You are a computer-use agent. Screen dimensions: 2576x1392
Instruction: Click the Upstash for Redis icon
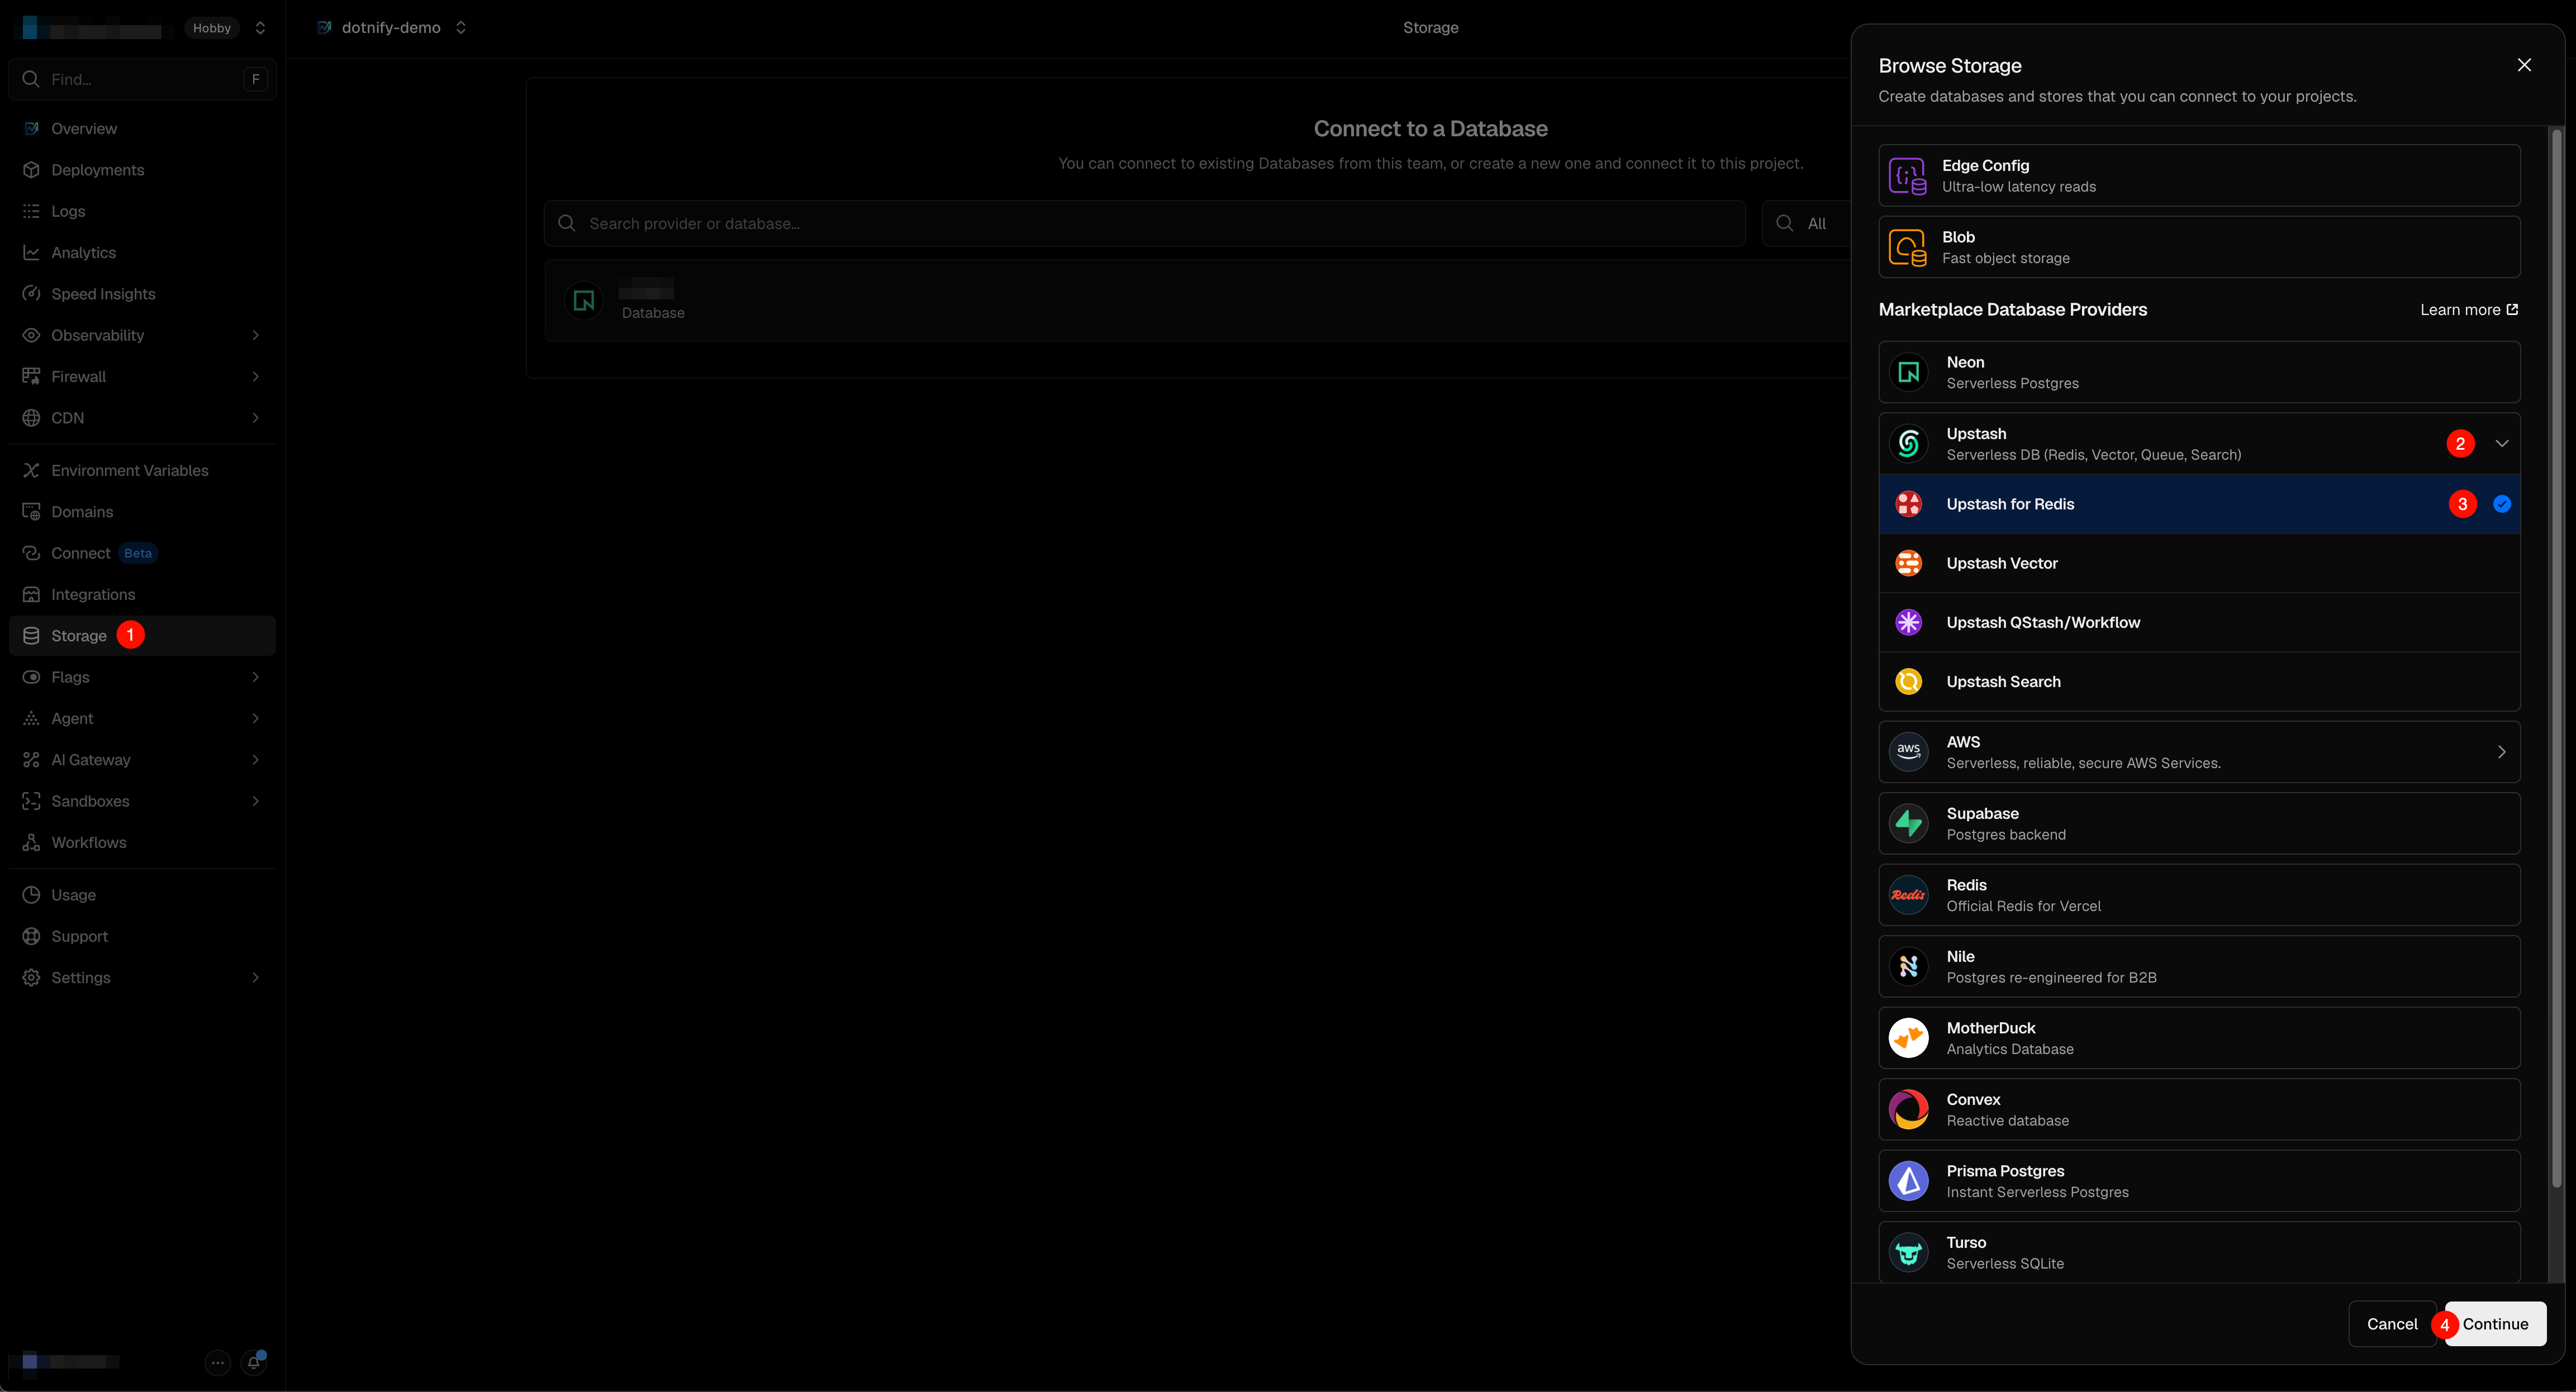pyautogui.click(x=1908, y=504)
